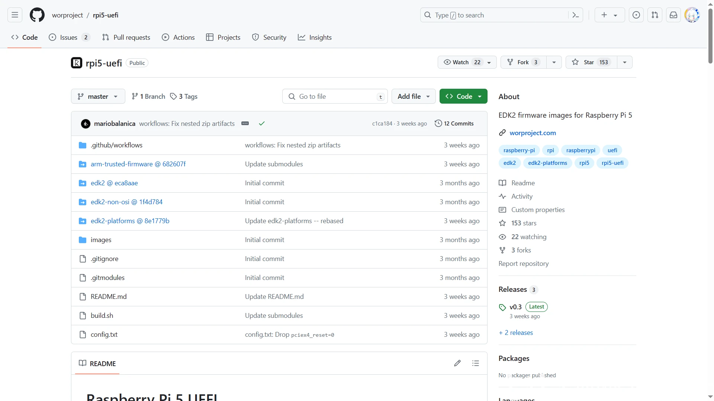Open the notifications inbox icon

673,15
